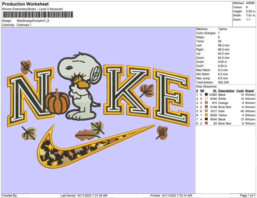
Task: Click the Yellow swatch in row 6
Action: (206, 115)
